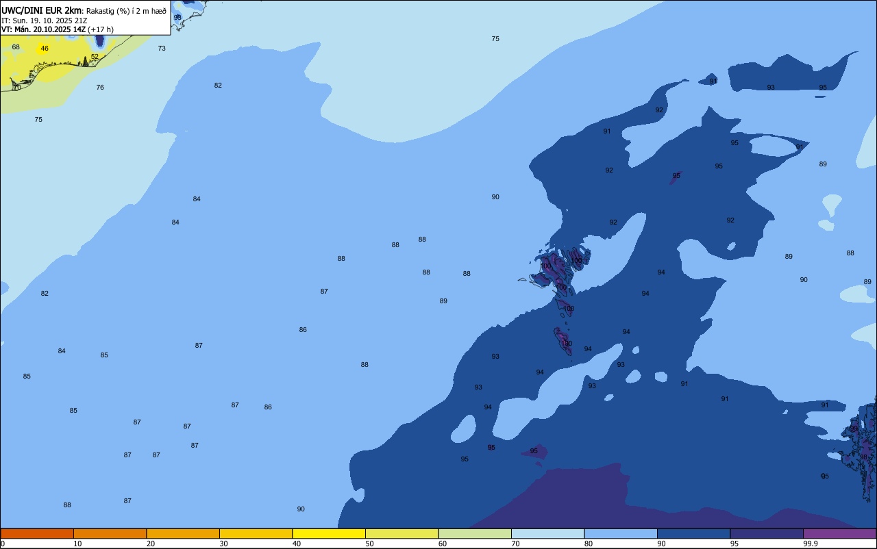Click the legend tick label '0'
The height and width of the screenshot is (549, 877).
[3, 544]
